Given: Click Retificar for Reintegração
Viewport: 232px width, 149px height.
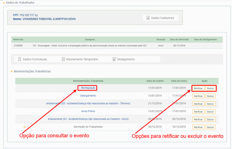Looking at the screenshot, I should [x=198, y=88].
